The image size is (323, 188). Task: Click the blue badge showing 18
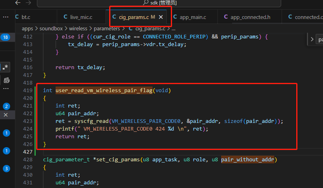[x=6, y=37]
